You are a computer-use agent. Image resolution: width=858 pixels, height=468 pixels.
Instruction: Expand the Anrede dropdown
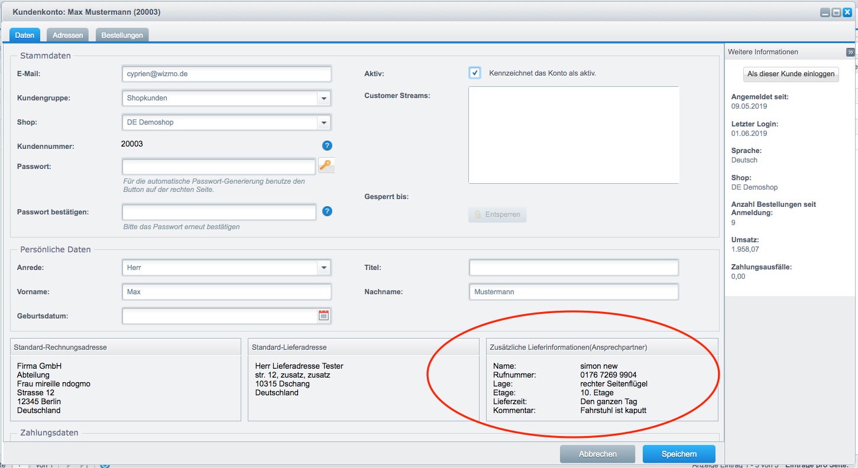(x=324, y=268)
